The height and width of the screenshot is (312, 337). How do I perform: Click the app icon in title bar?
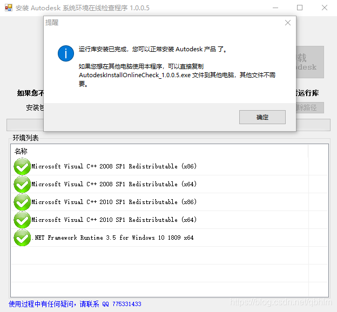click(9, 8)
